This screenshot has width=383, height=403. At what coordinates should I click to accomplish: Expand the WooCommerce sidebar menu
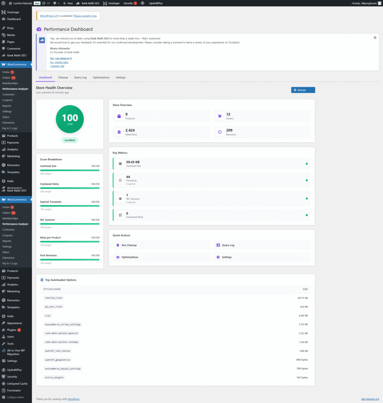(16, 64)
